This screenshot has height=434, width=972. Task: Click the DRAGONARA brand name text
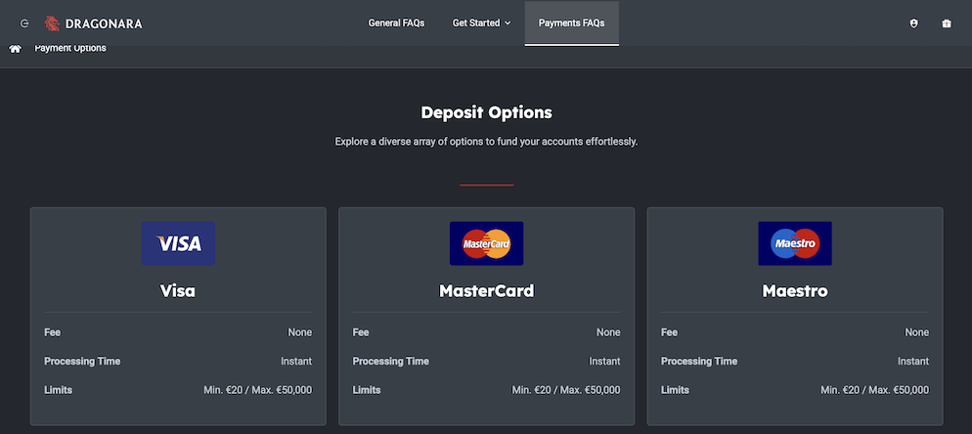(x=104, y=23)
